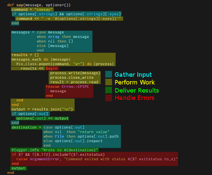Click the 'messages = case message' line

(38, 32)
